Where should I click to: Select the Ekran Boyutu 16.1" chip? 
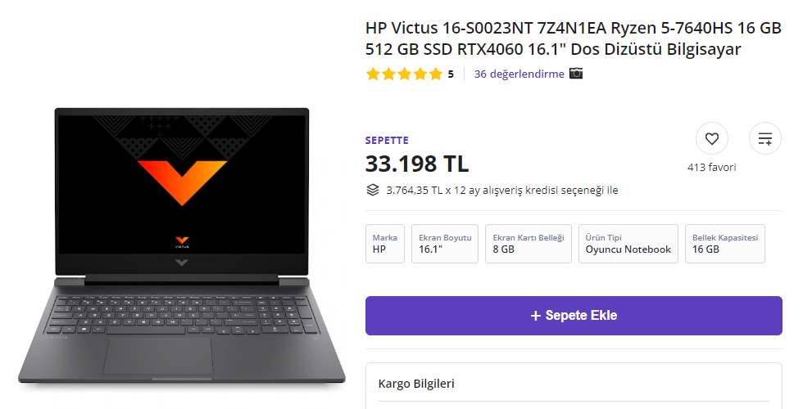445,244
